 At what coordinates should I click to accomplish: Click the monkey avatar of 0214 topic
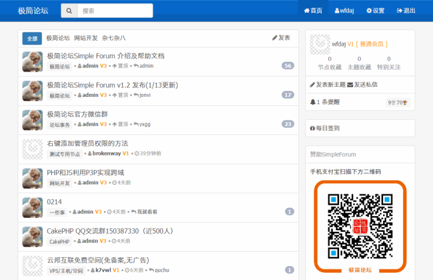pyautogui.click(x=32, y=208)
